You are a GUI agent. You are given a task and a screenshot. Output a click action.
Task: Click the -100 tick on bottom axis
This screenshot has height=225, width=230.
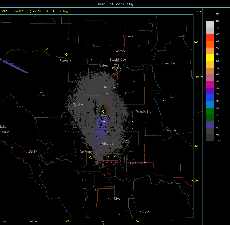33,221
